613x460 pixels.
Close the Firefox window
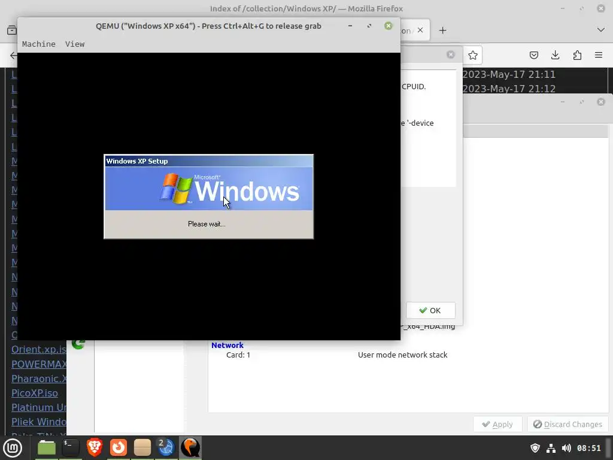601,8
